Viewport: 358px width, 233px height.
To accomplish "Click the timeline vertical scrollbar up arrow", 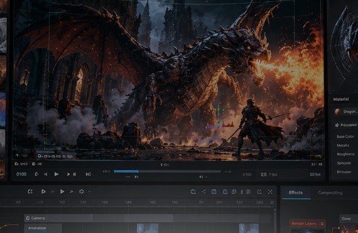I will (x=275, y=210).
